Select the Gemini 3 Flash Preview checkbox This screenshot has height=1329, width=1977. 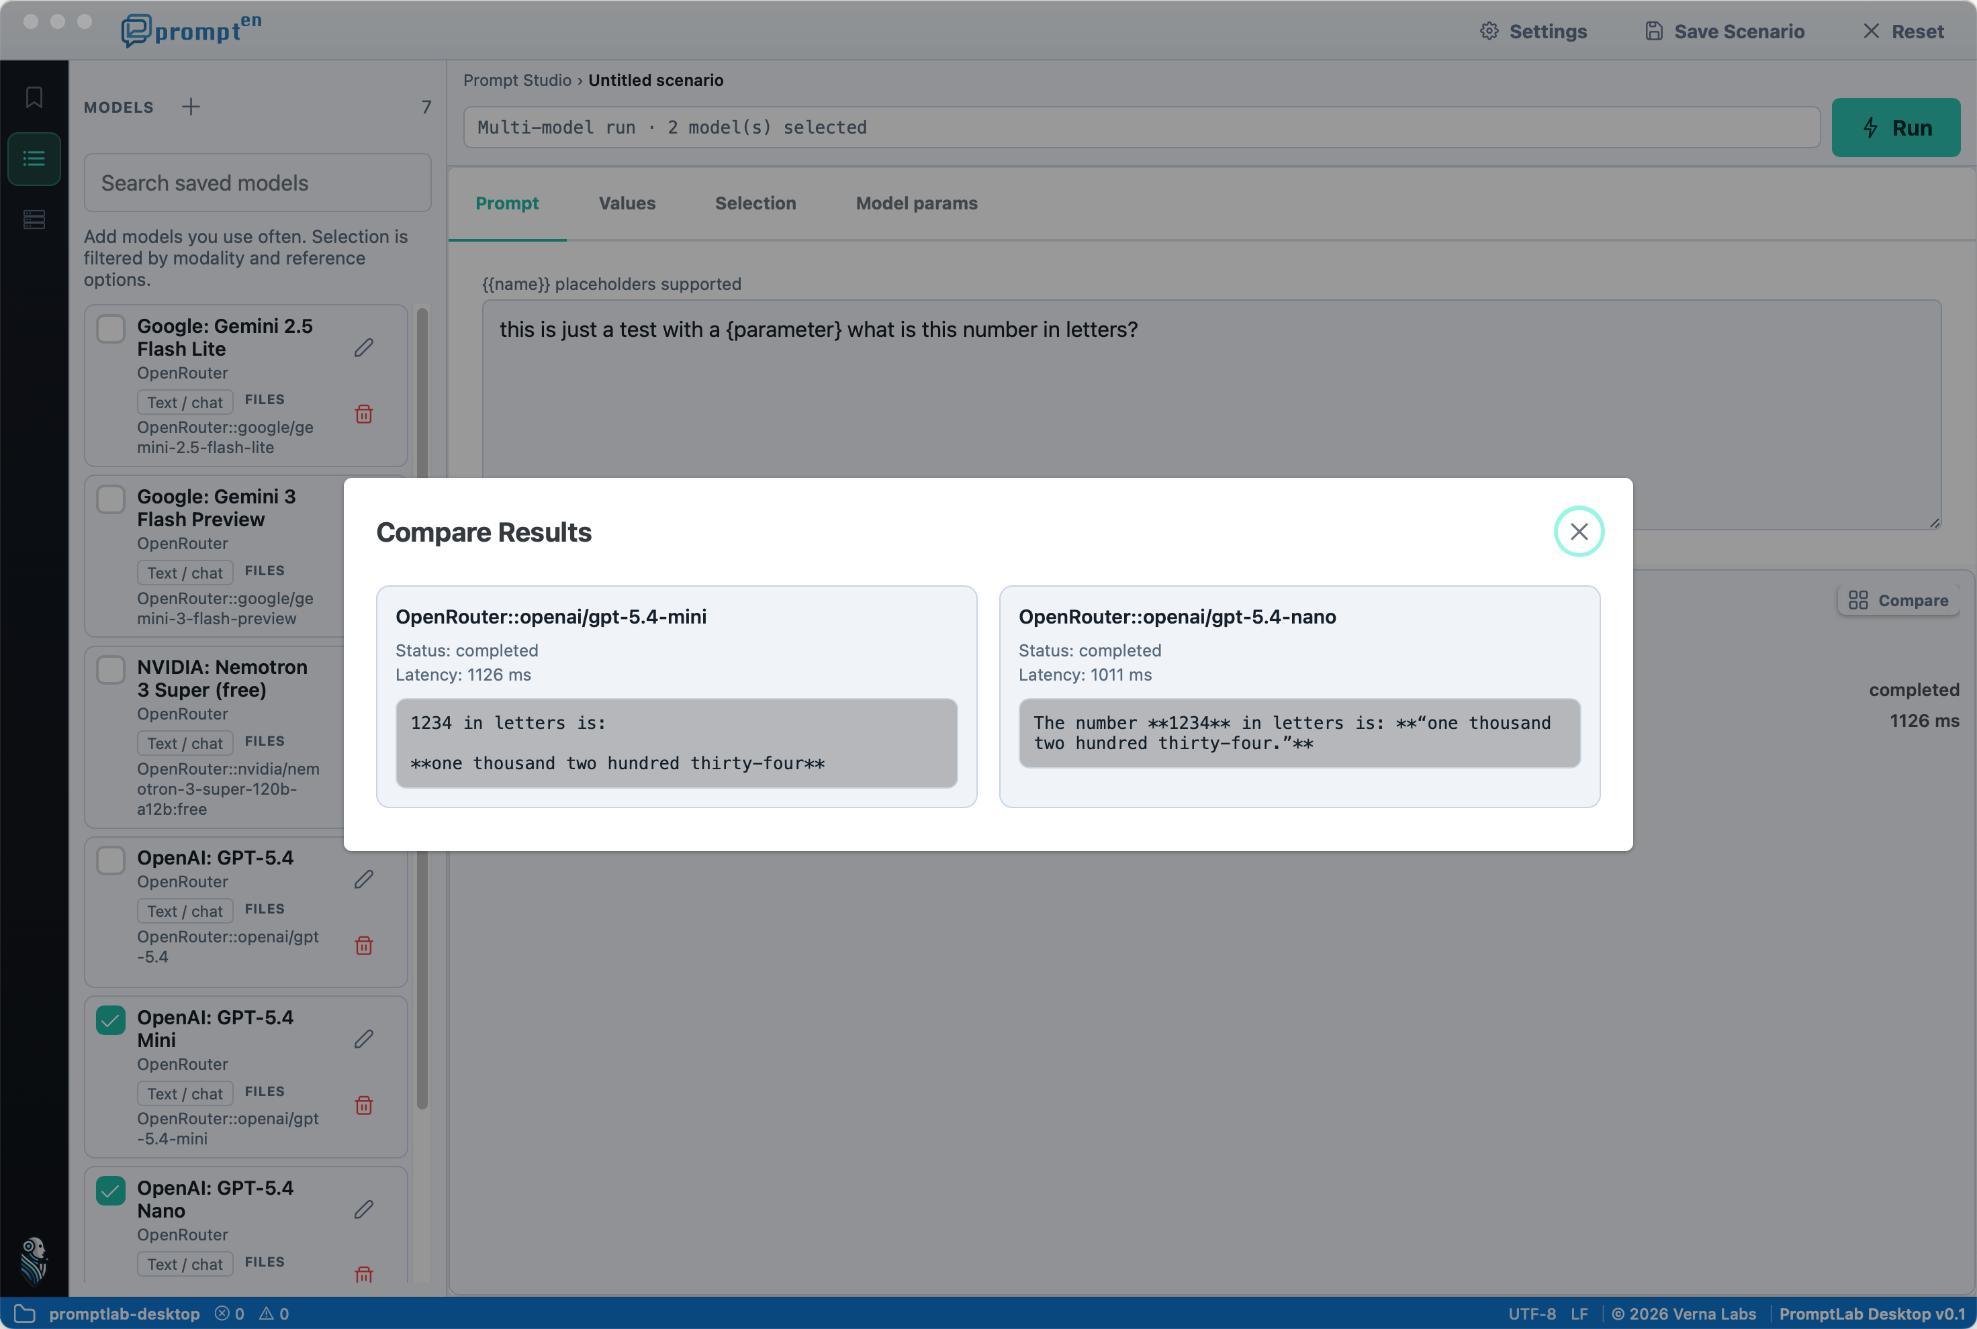[x=110, y=499]
